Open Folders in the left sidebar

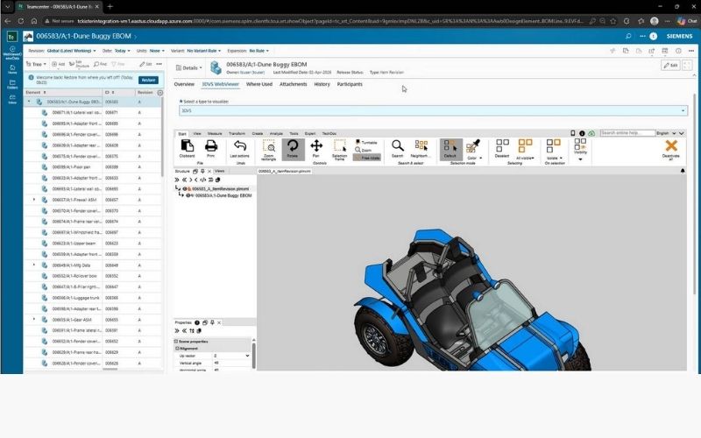[x=12, y=84]
